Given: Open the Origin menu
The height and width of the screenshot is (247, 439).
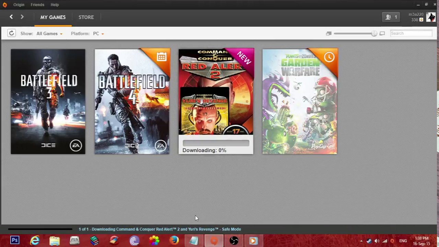Looking at the screenshot, I should [x=19, y=5].
